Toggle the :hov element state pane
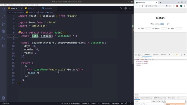 point(154,101)
